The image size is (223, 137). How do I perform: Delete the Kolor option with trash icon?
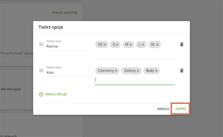click(182, 70)
